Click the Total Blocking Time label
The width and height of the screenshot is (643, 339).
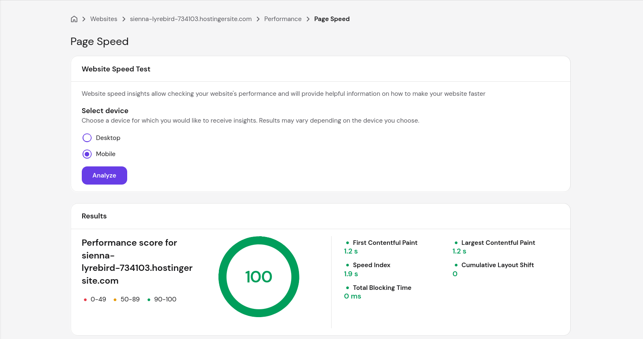click(382, 288)
